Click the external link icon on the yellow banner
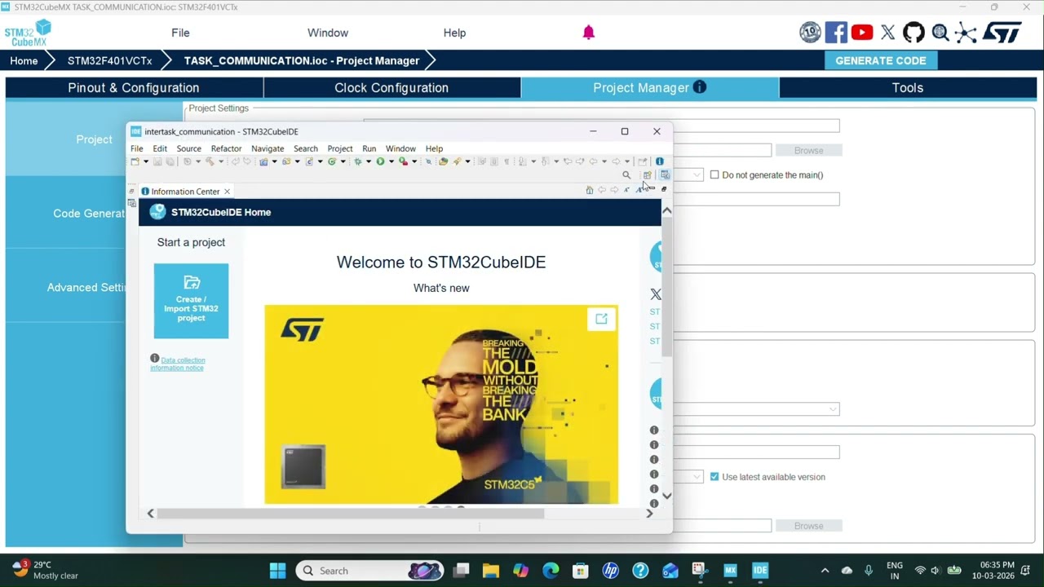 601,319
